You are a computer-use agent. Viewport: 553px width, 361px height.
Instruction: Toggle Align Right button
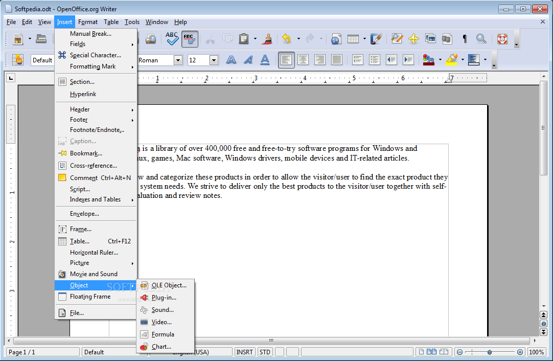click(x=320, y=60)
